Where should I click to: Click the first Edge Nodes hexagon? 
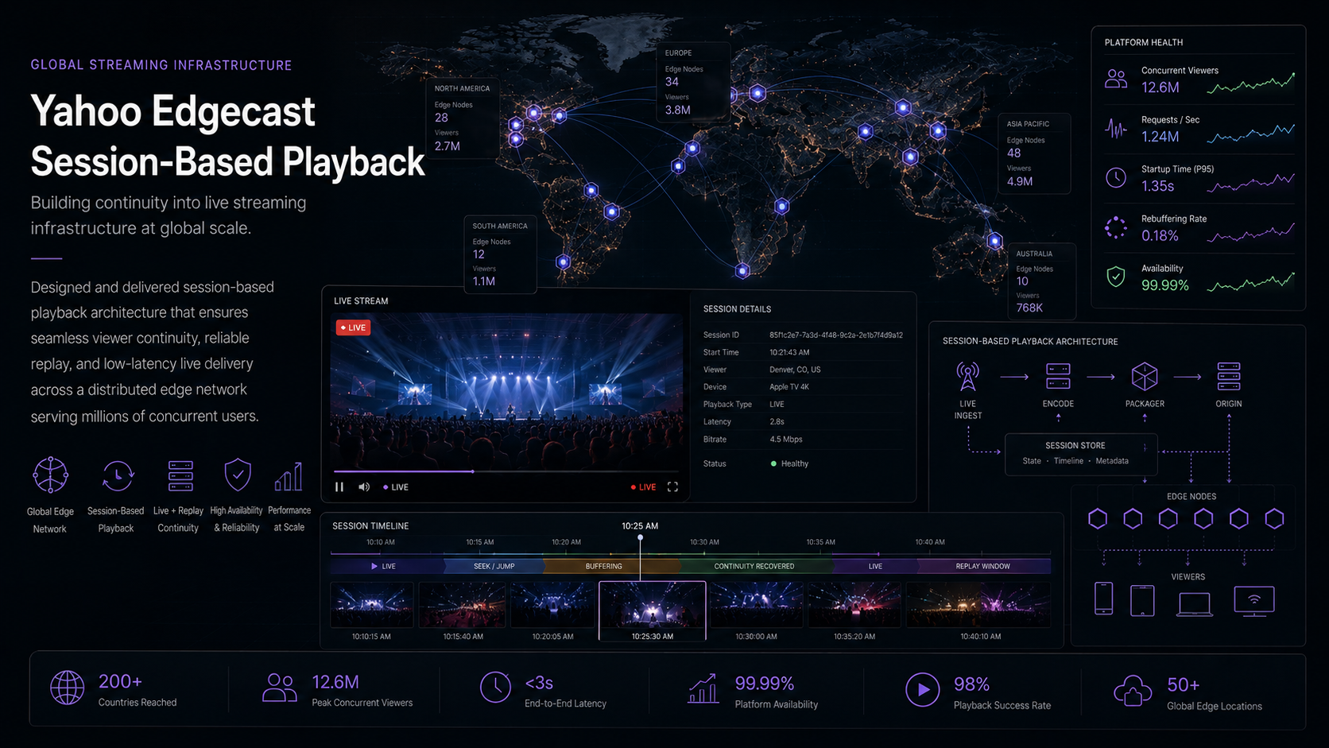click(x=1098, y=519)
